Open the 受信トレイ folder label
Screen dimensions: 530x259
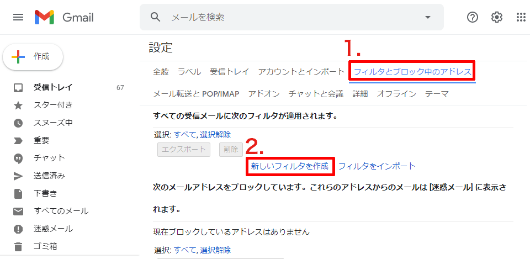point(53,88)
